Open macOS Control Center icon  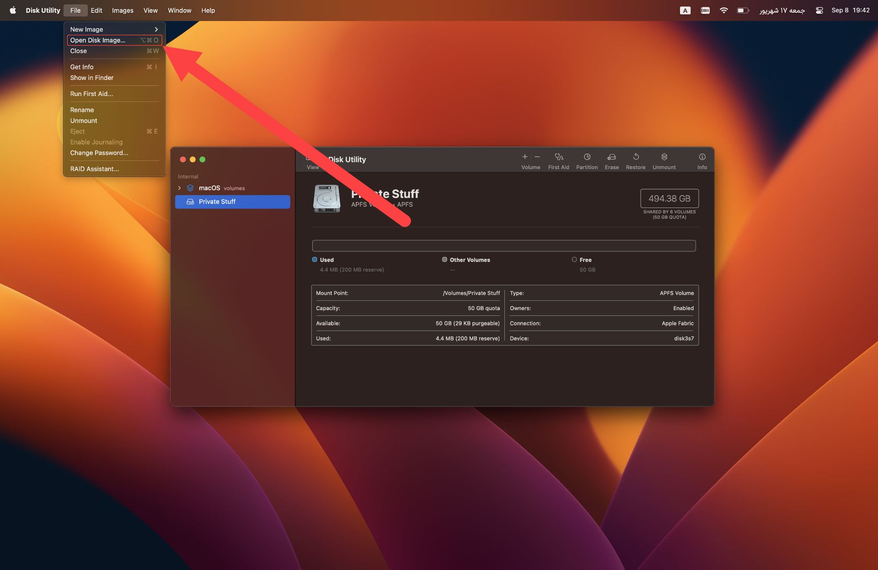[x=819, y=11]
